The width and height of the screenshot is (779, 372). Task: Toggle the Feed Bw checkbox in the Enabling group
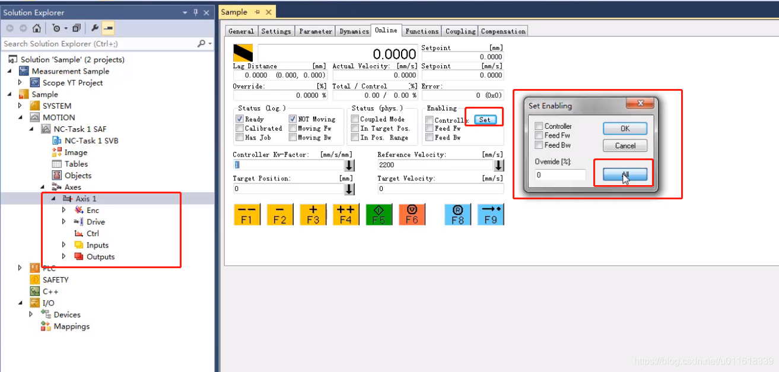tap(430, 137)
